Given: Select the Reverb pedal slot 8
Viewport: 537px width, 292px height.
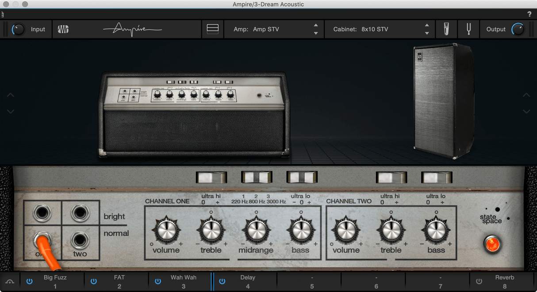Looking at the screenshot, I should click(505, 281).
